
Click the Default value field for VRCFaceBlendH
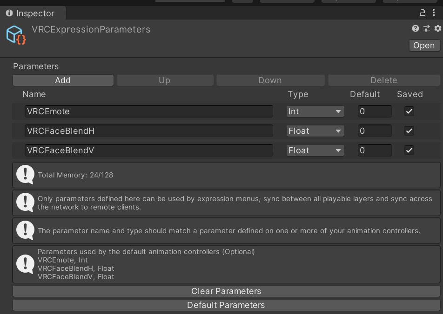pos(375,131)
